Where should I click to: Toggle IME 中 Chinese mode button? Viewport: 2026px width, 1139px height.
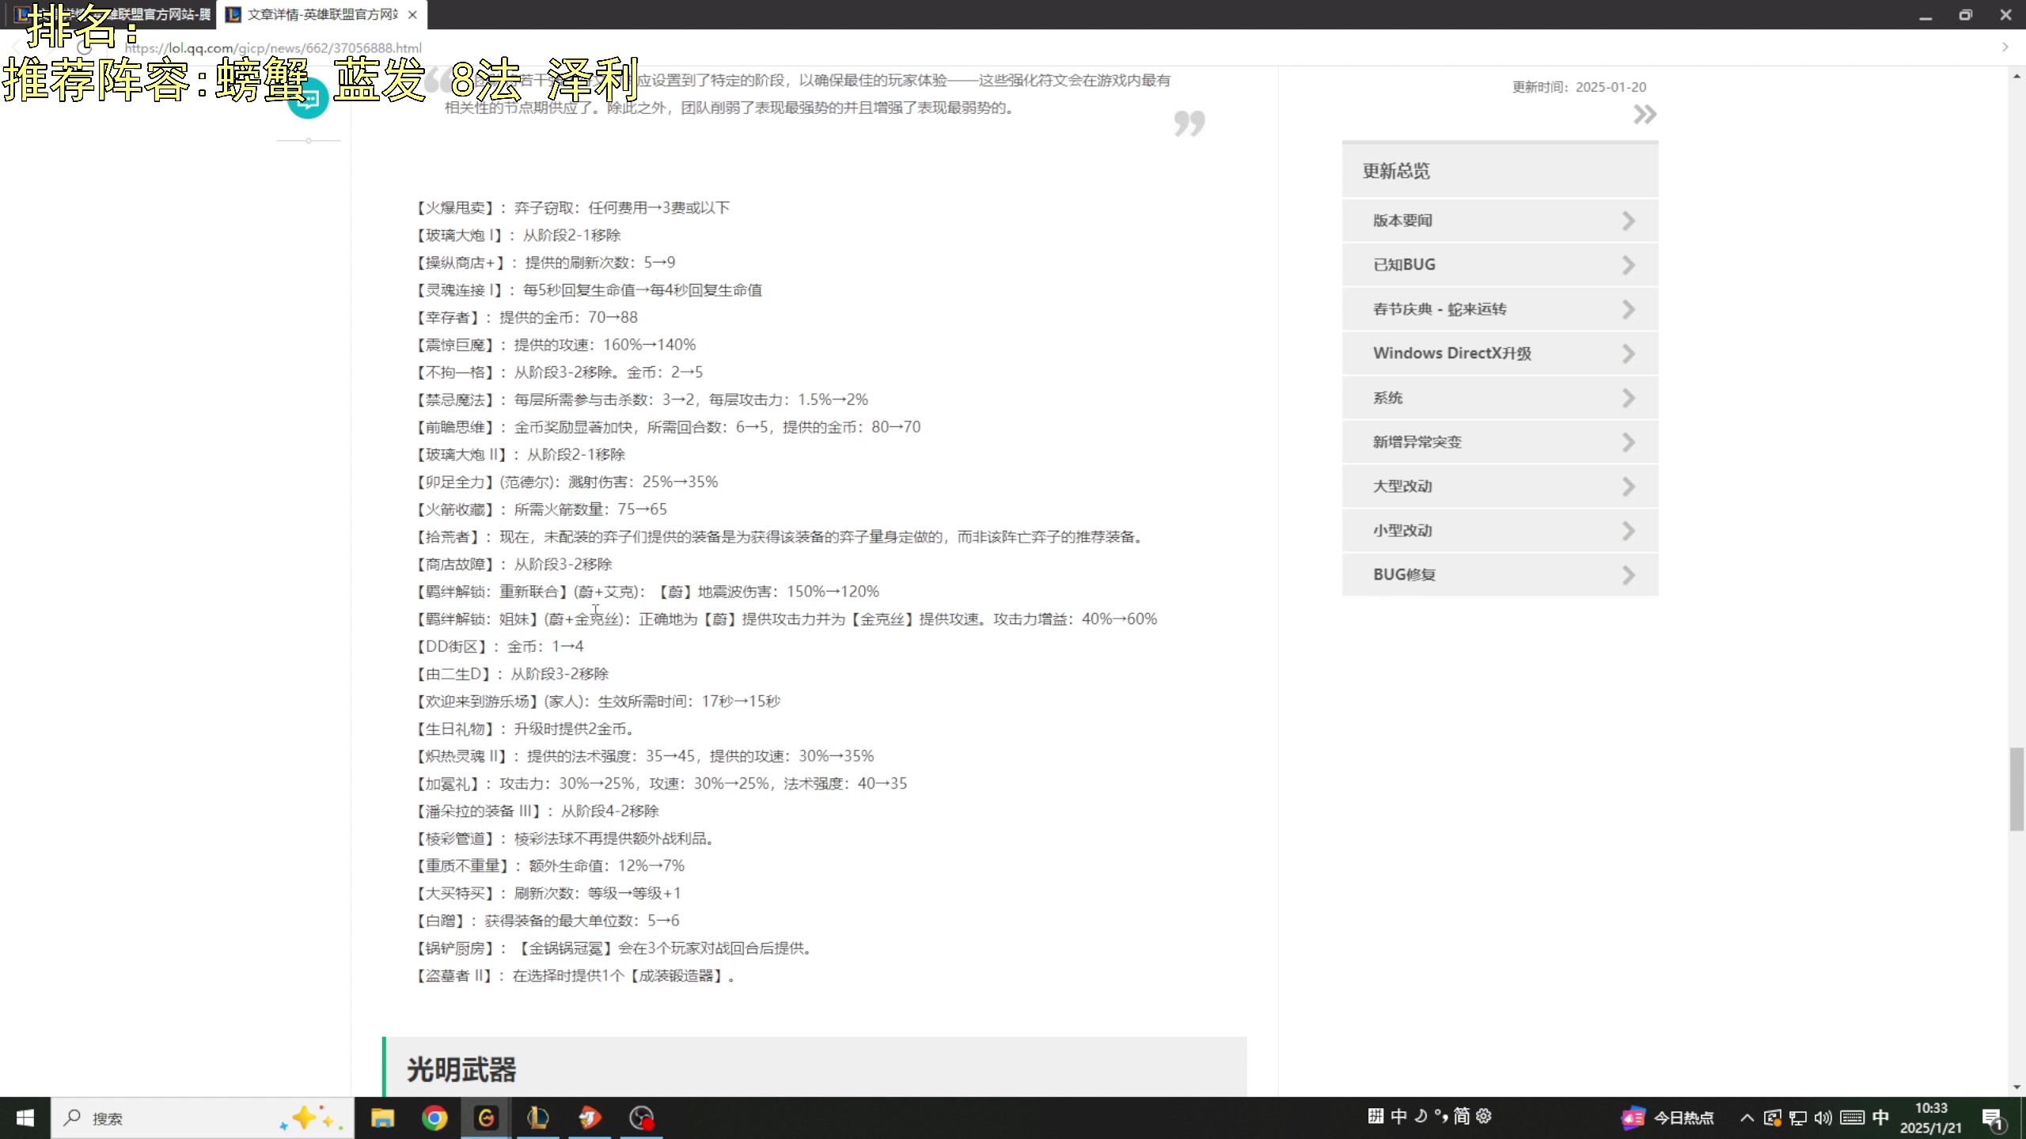coord(1399,1116)
